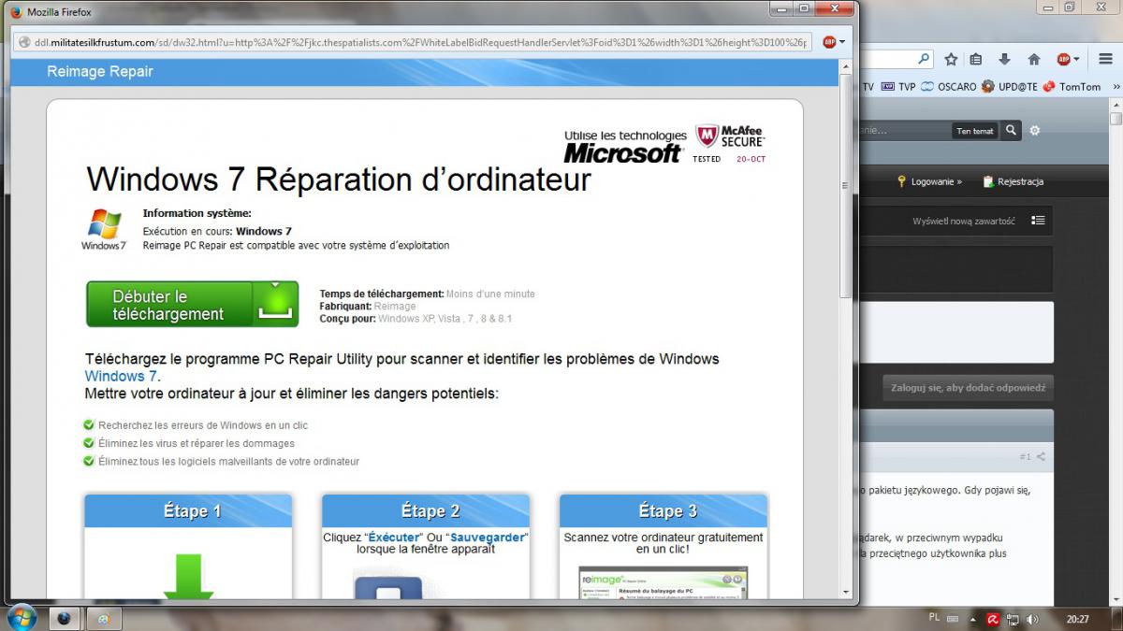1123x631 pixels.
Task: Click the Firefox taskbar button
Action: tap(64, 619)
